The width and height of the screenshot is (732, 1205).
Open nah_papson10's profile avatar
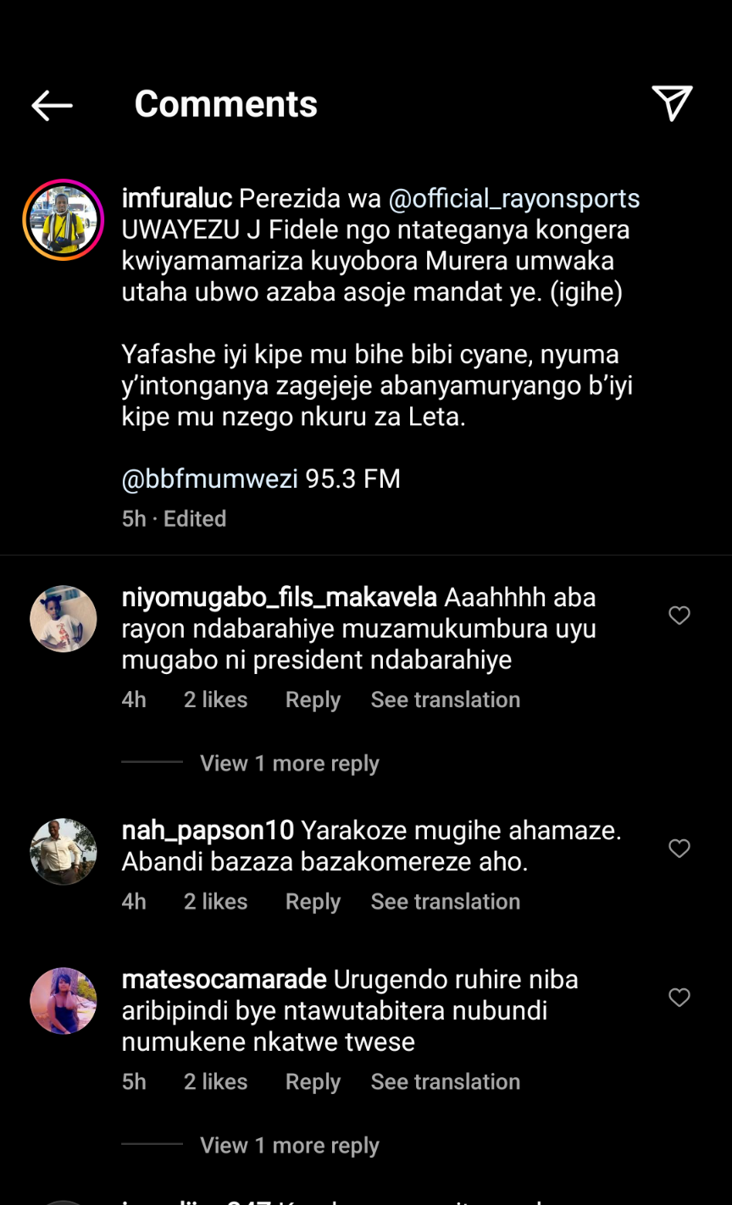click(64, 852)
